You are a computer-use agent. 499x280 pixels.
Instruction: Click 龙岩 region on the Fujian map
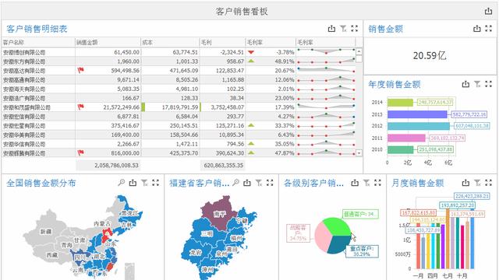coord(196,252)
